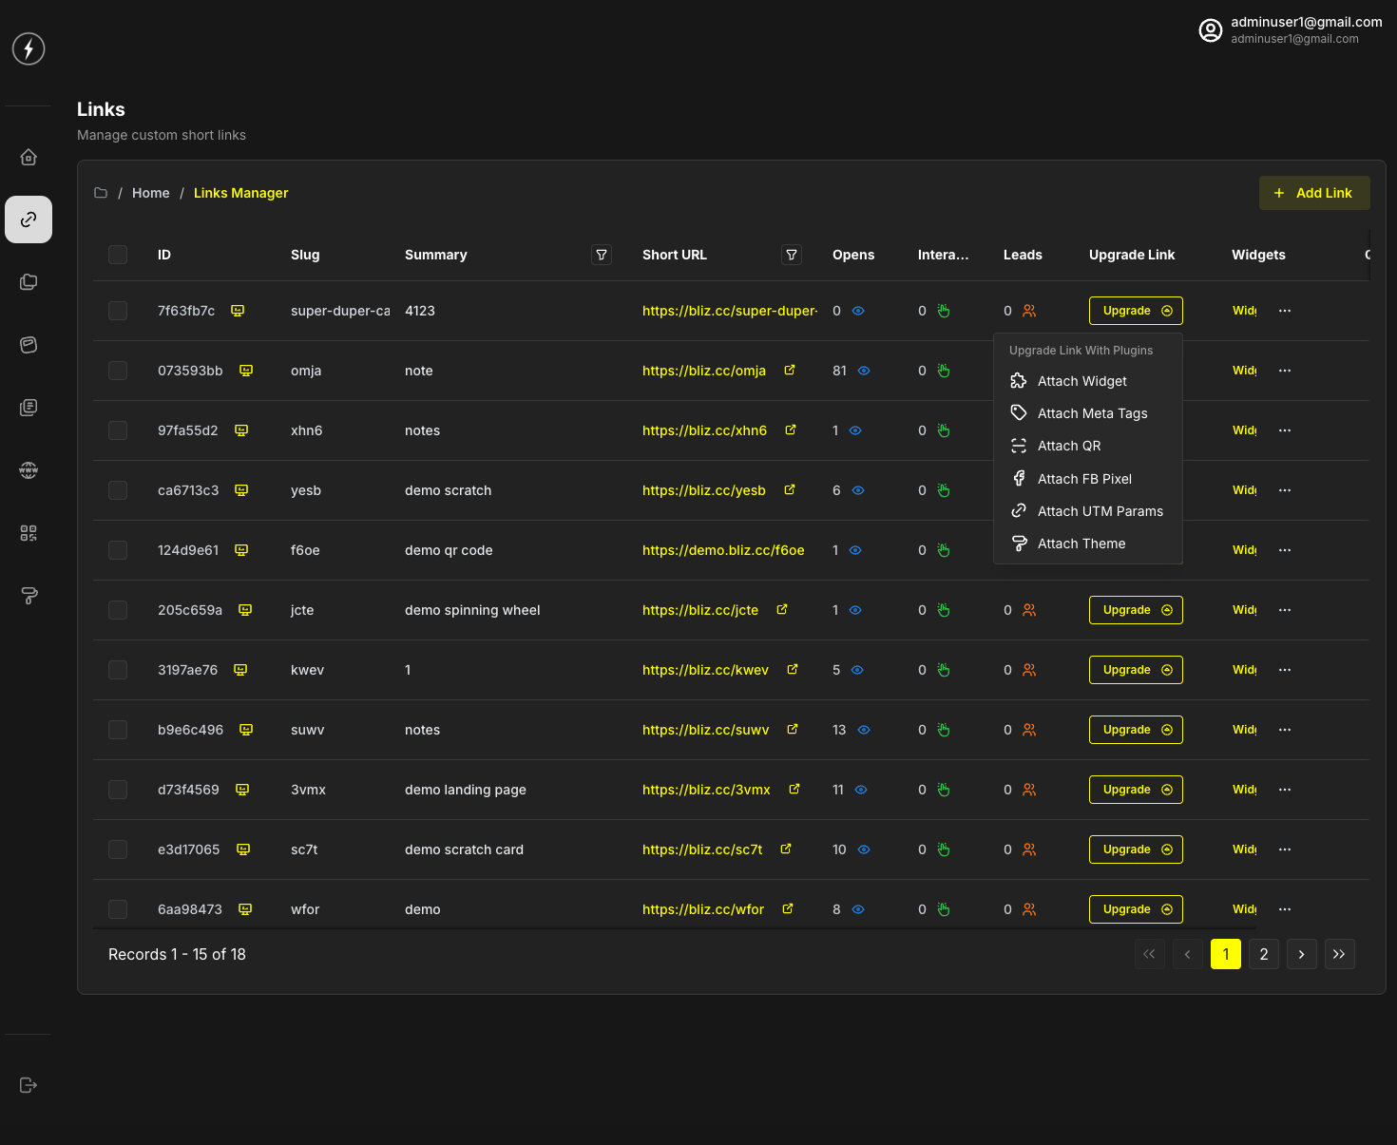This screenshot has width=1397, height=1145.
Task: Check the row checkbox for 7f63fb7c
Action: click(x=118, y=311)
